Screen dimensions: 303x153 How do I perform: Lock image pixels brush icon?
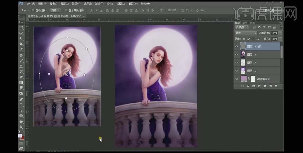point(249,39)
